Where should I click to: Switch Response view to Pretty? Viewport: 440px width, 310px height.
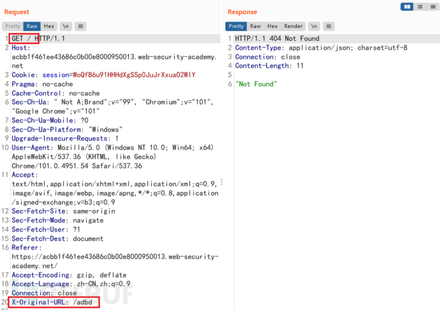pyautogui.click(x=236, y=26)
